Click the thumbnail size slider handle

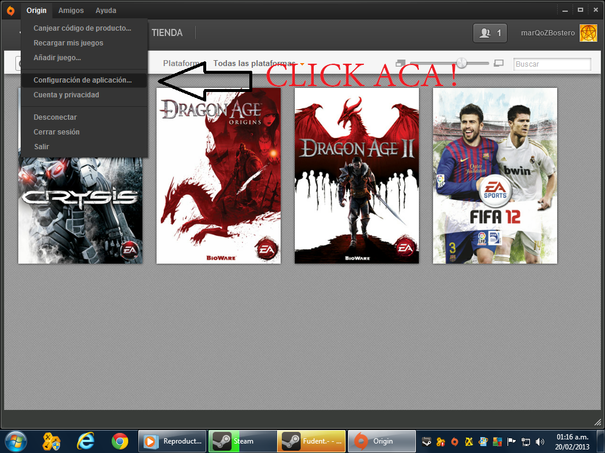(461, 63)
